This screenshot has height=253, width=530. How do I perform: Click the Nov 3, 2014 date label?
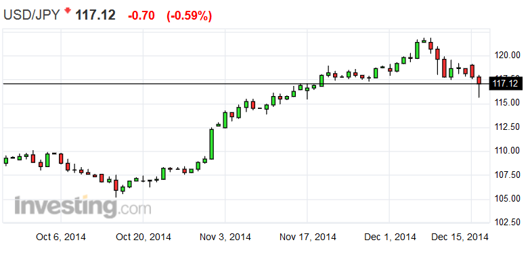pyautogui.click(x=225, y=237)
